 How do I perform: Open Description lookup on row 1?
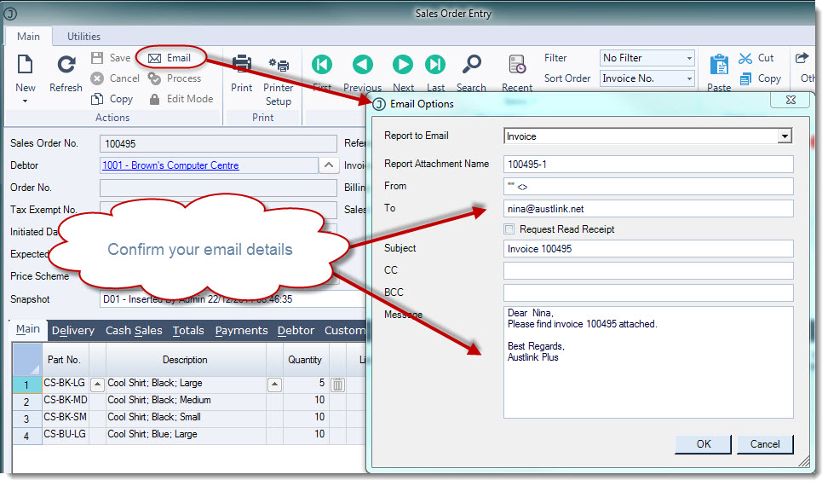pyautogui.click(x=274, y=385)
